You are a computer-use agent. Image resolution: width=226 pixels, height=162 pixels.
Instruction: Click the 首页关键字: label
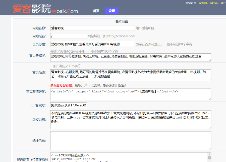coord(38,55)
